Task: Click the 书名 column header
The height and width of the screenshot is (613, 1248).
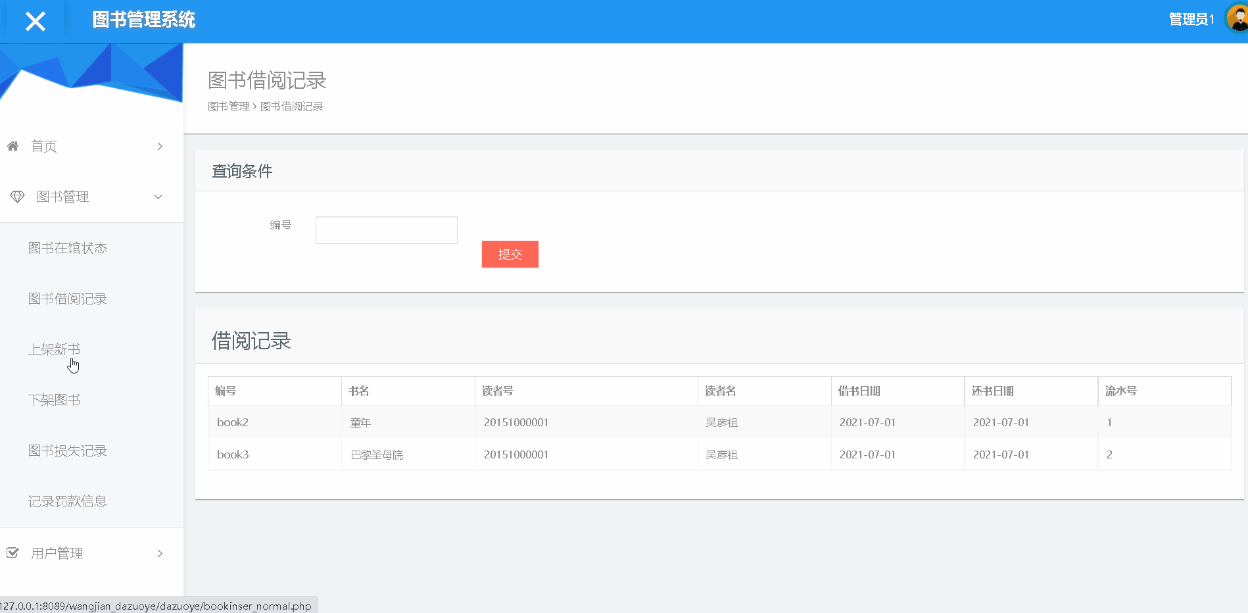Action: (x=408, y=391)
